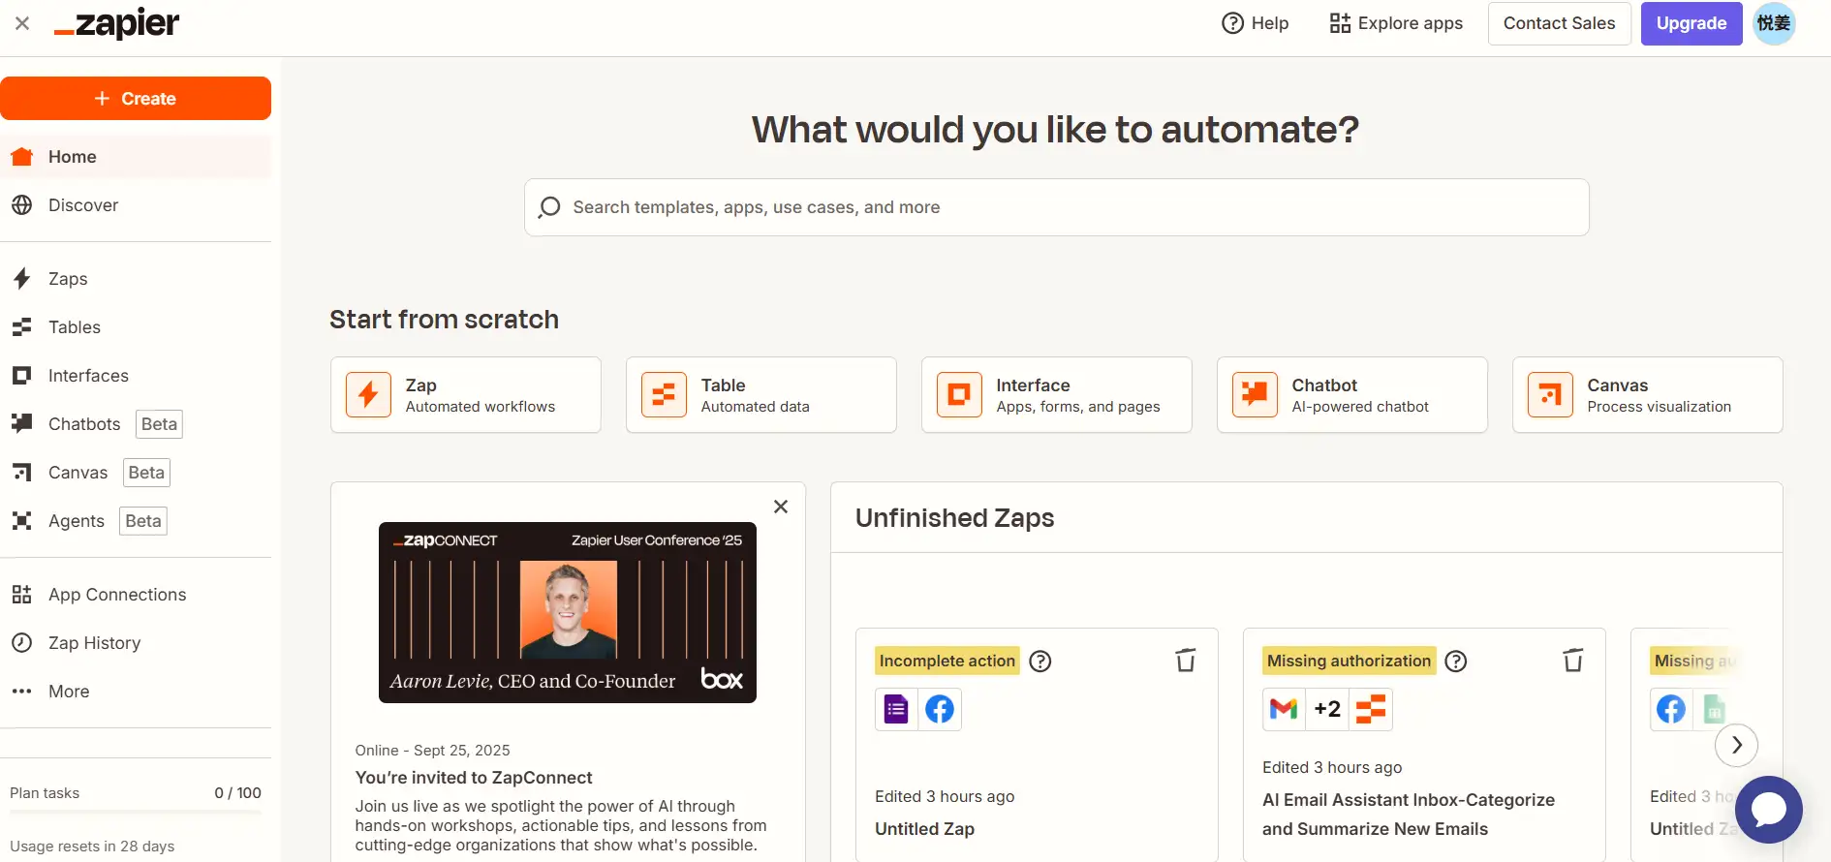Click the Agents sidebar icon
Screen dimensions: 1831x862
tap(22, 521)
